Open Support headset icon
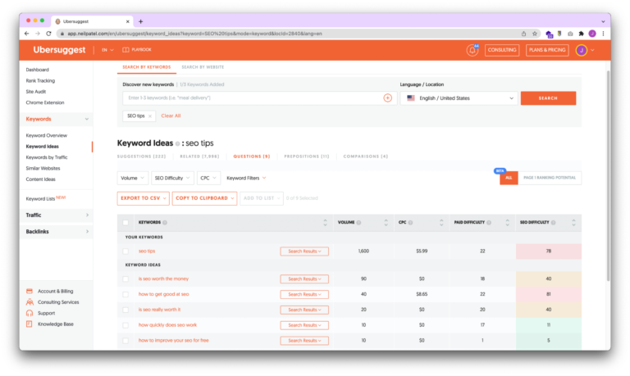The height and width of the screenshot is (376, 630). 30,313
